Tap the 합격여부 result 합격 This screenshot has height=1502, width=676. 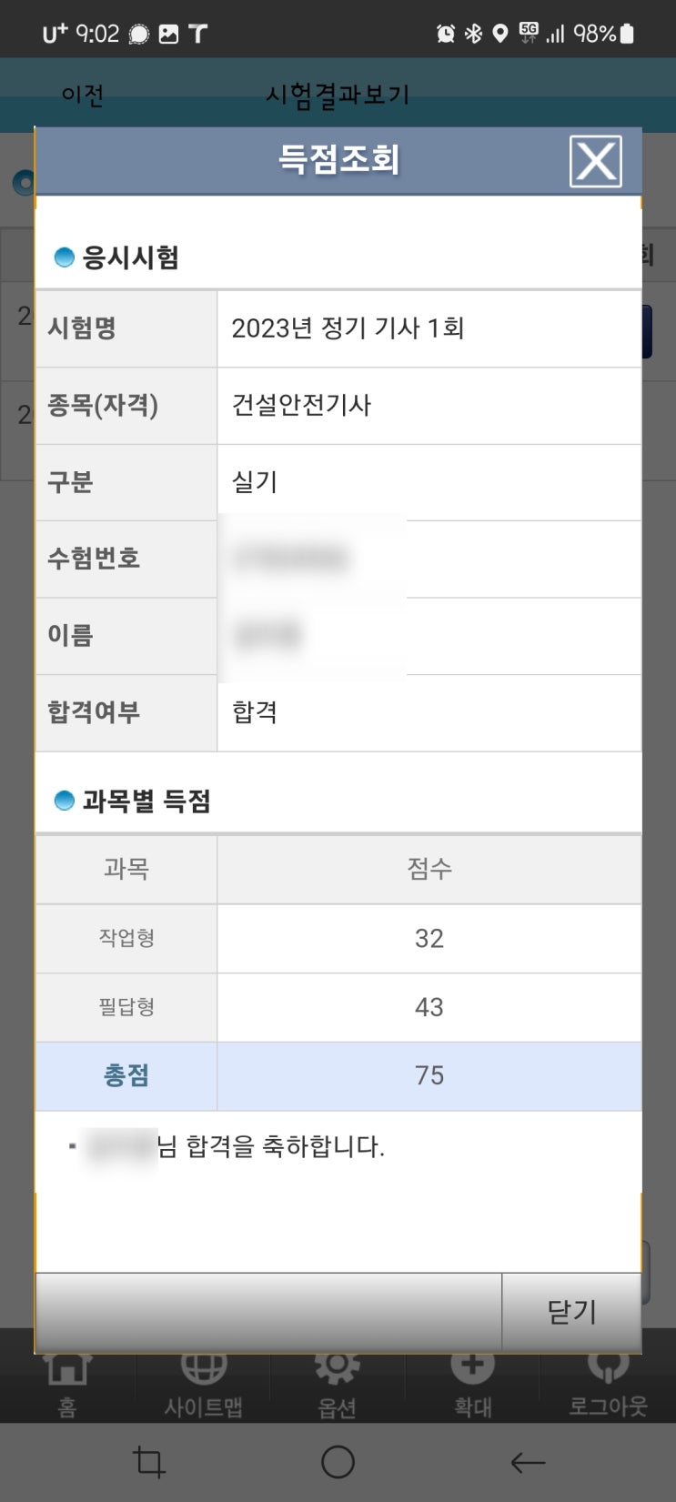point(255,712)
